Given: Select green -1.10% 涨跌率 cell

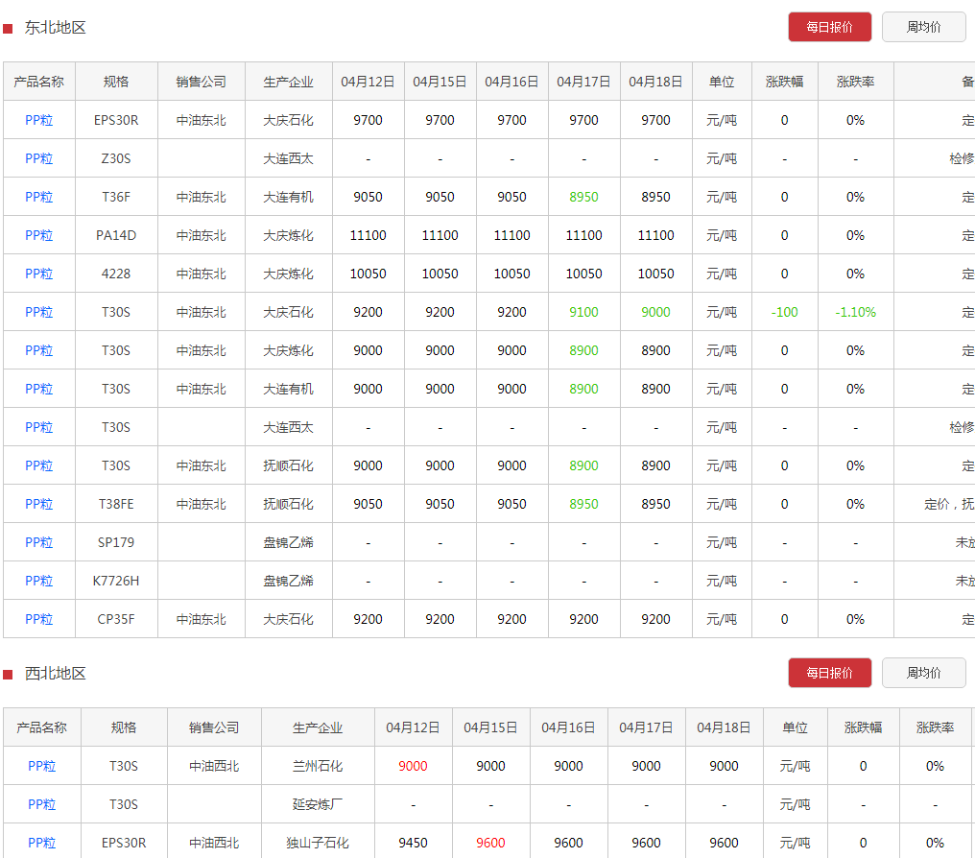Looking at the screenshot, I should click(856, 312).
